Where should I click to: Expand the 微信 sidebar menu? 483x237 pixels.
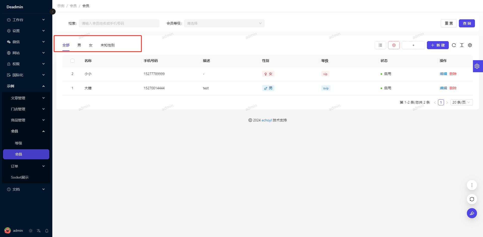[x=26, y=42]
